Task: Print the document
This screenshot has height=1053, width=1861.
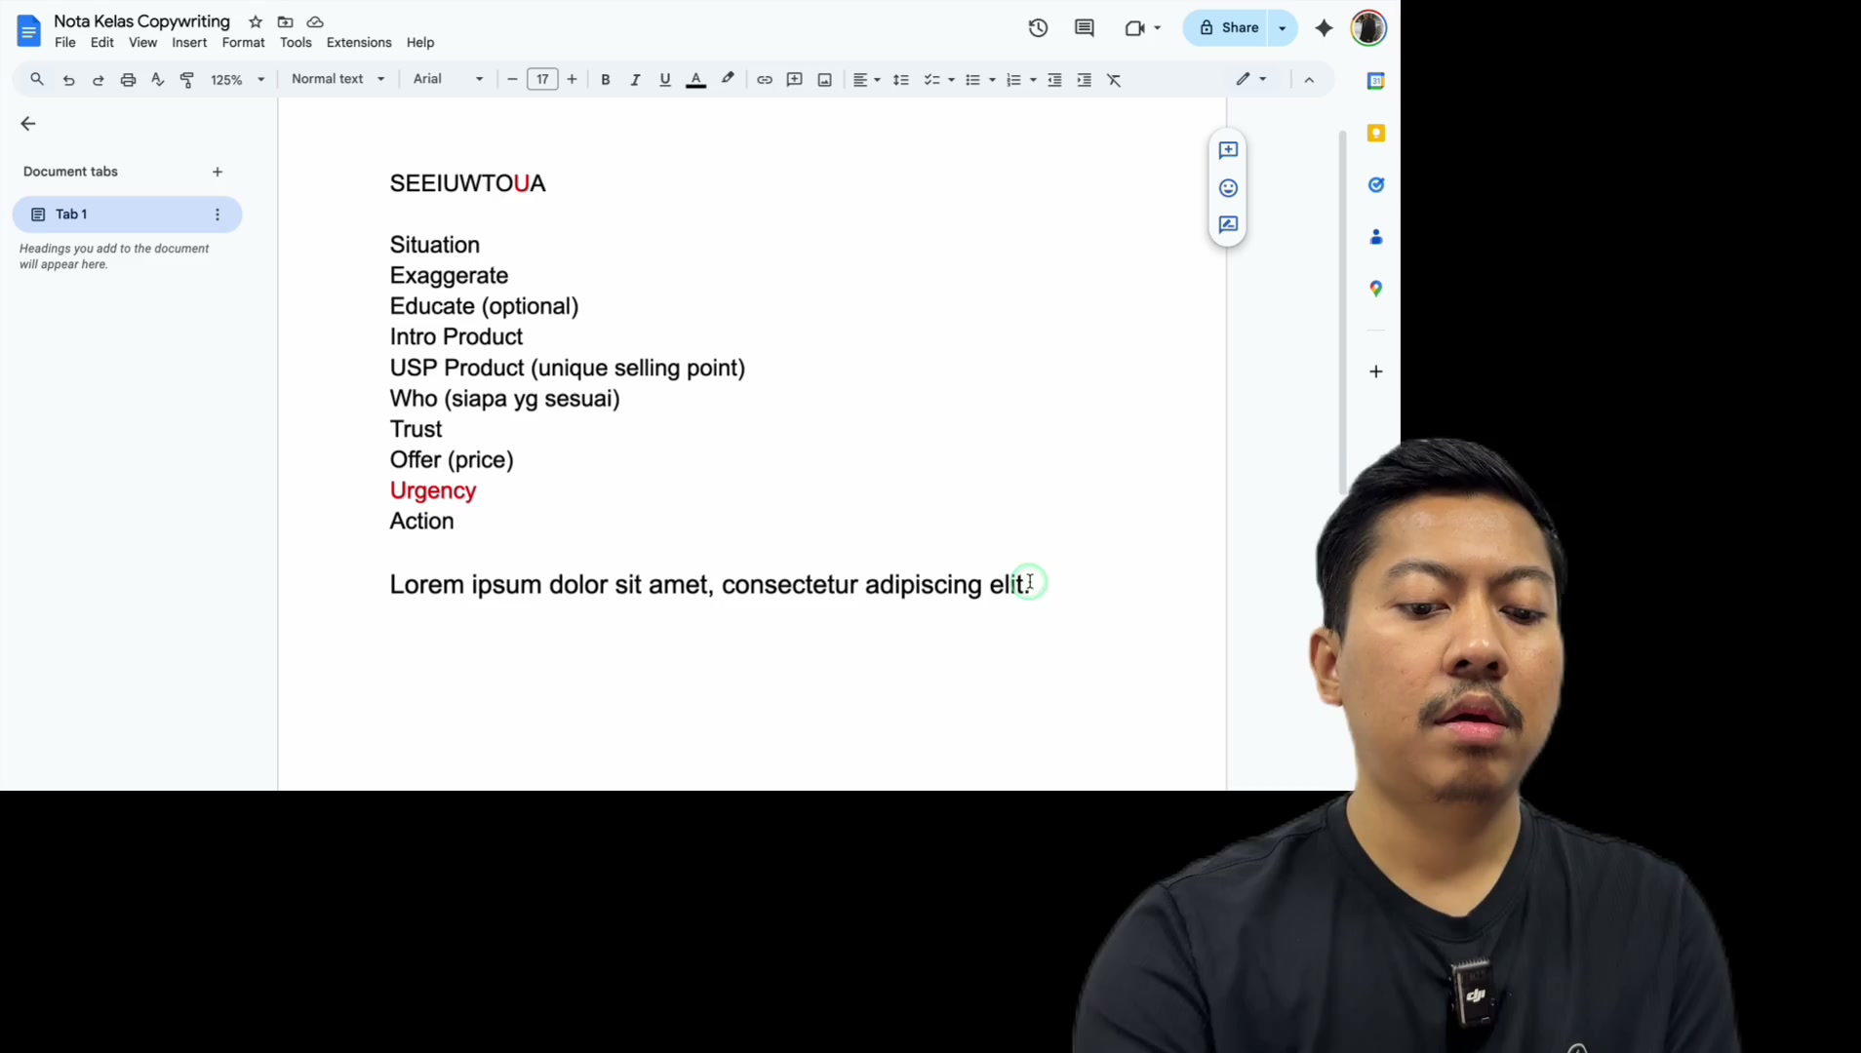Action: coord(128,80)
